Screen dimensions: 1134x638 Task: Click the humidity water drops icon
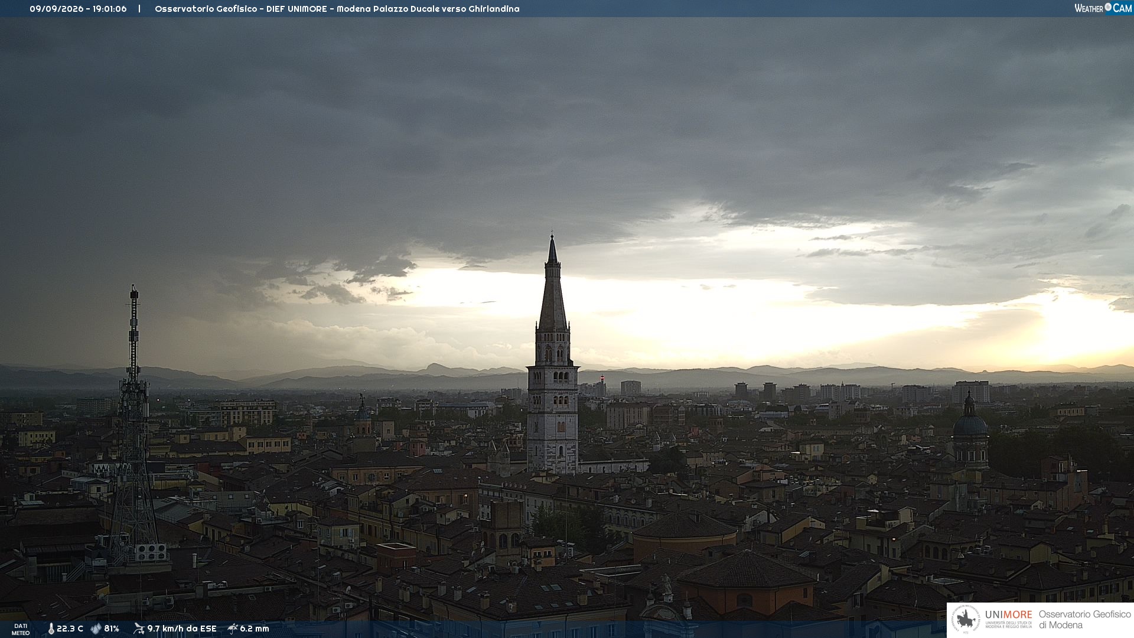(96, 629)
